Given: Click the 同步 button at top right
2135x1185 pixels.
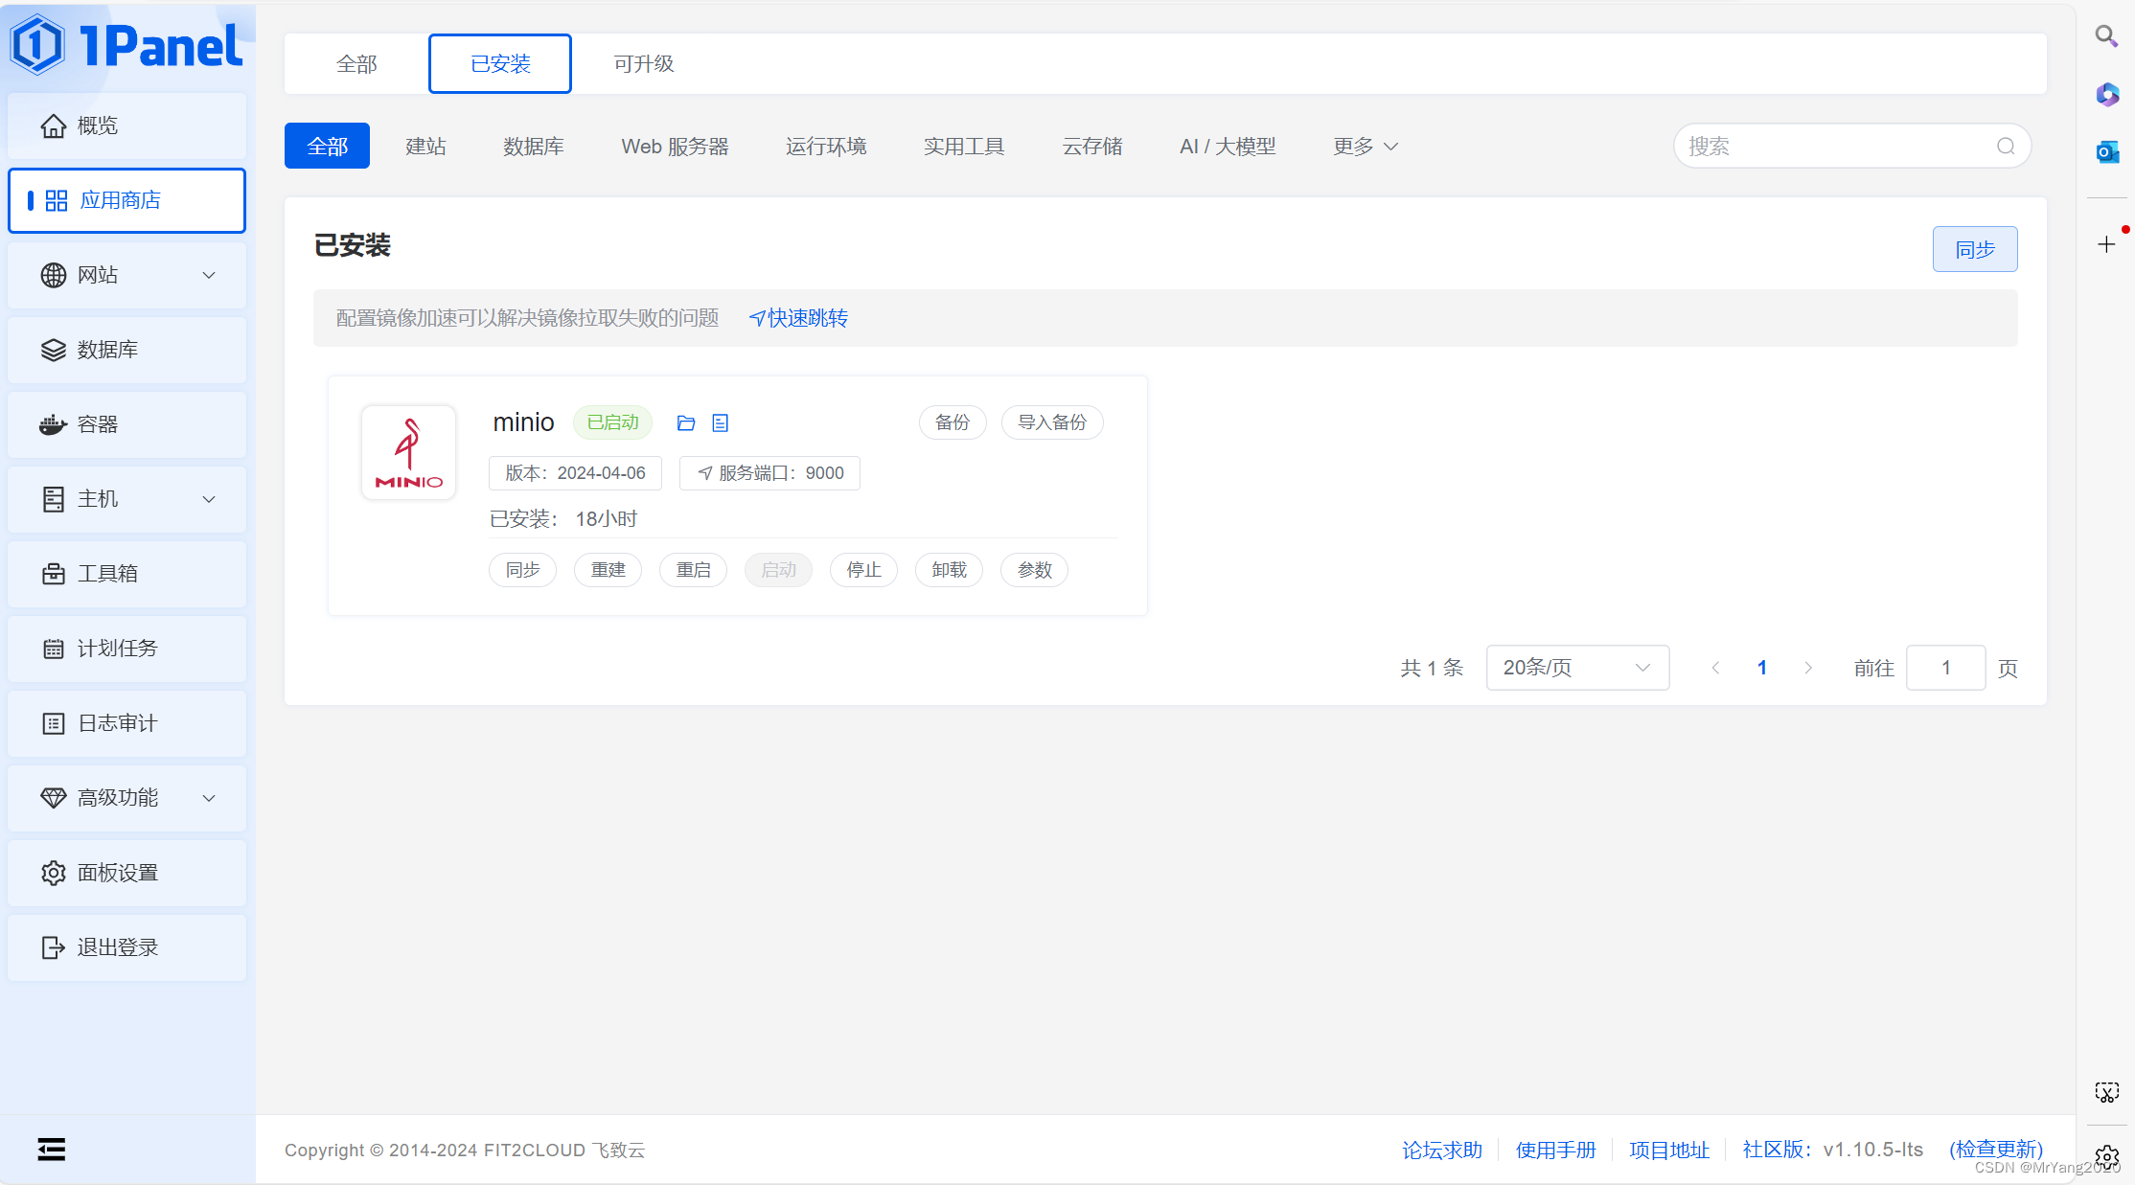Looking at the screenshot, I should (1974, 249).
